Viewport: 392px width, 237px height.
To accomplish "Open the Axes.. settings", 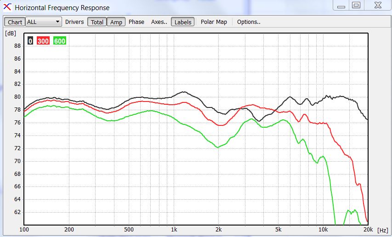I will pos(159,22).
